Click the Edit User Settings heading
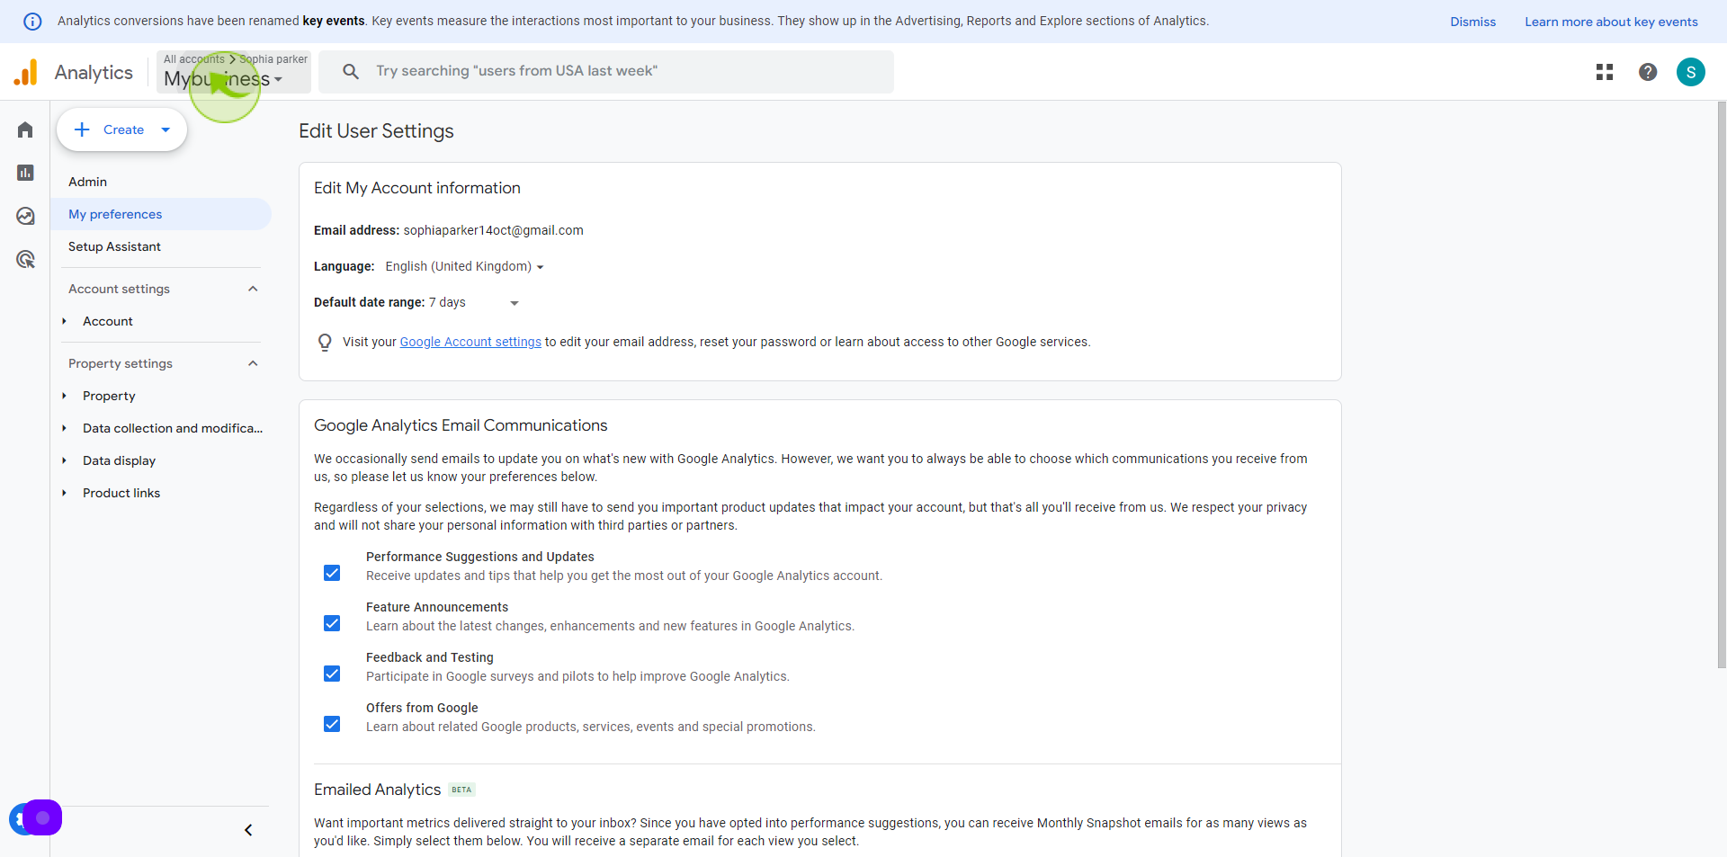The image size is (1727, 857). [x=376, y=131]
